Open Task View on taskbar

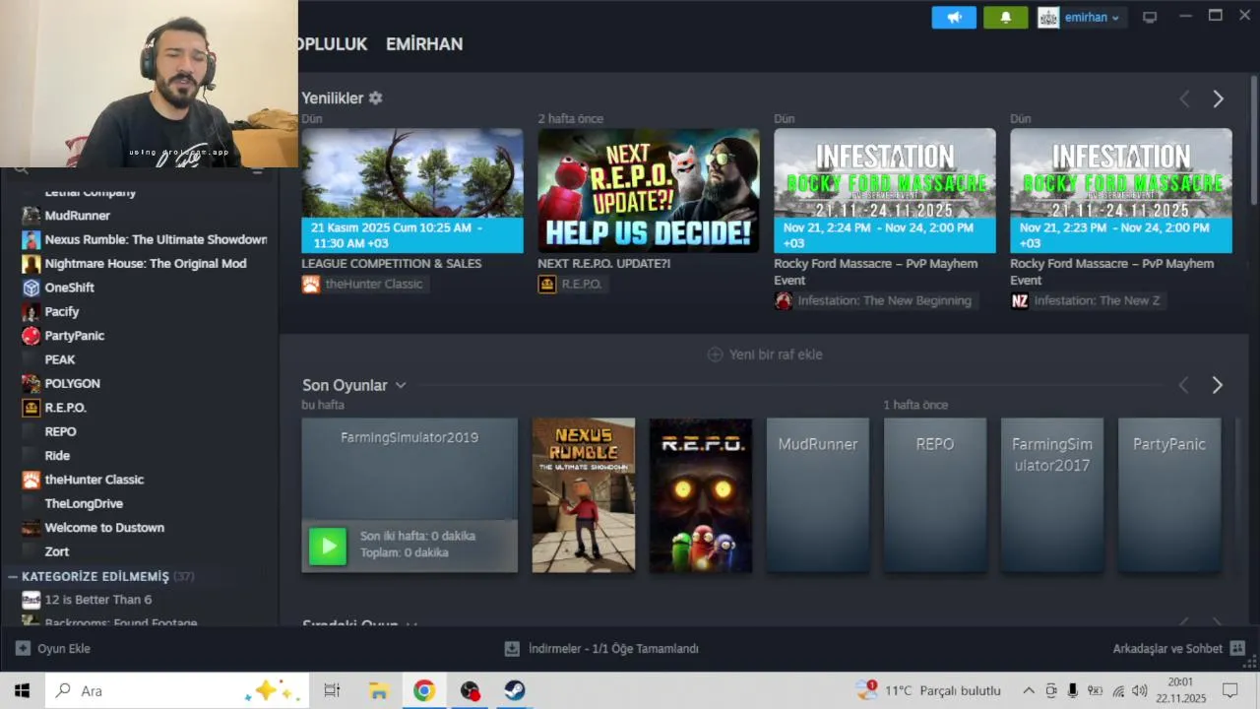coord(332,690)
